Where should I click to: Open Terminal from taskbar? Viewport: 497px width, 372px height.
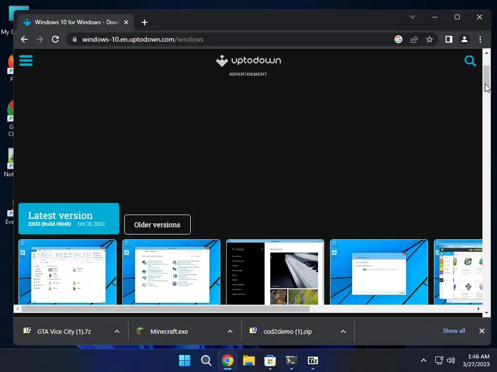[292, 360]
